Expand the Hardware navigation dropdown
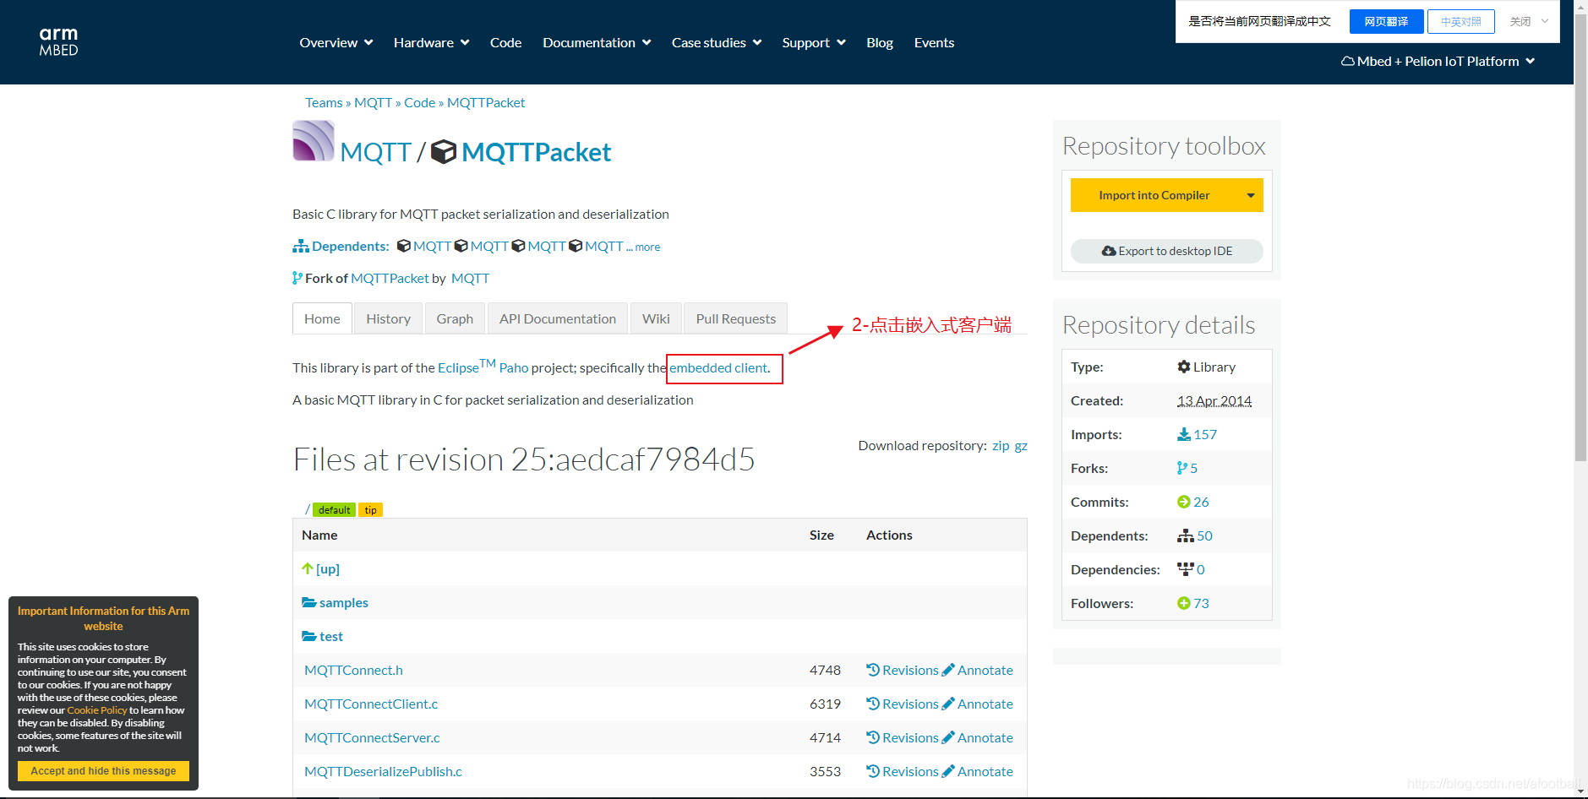Screen dimensions: 1588x799 point(430,42)
